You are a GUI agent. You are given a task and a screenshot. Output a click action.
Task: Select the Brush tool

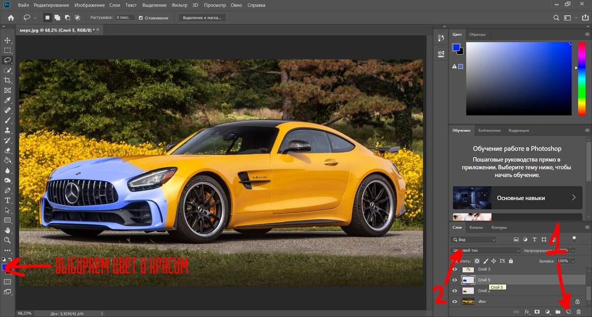coord(7,120)
